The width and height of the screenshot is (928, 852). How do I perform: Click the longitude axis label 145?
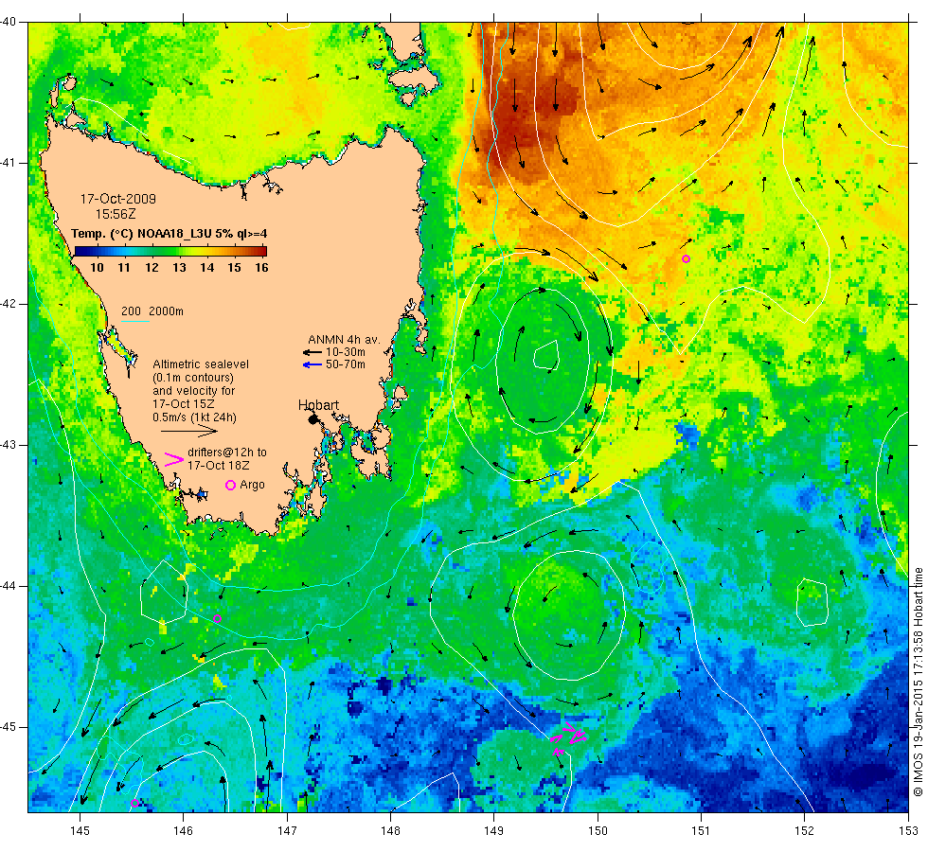point(80,831)
